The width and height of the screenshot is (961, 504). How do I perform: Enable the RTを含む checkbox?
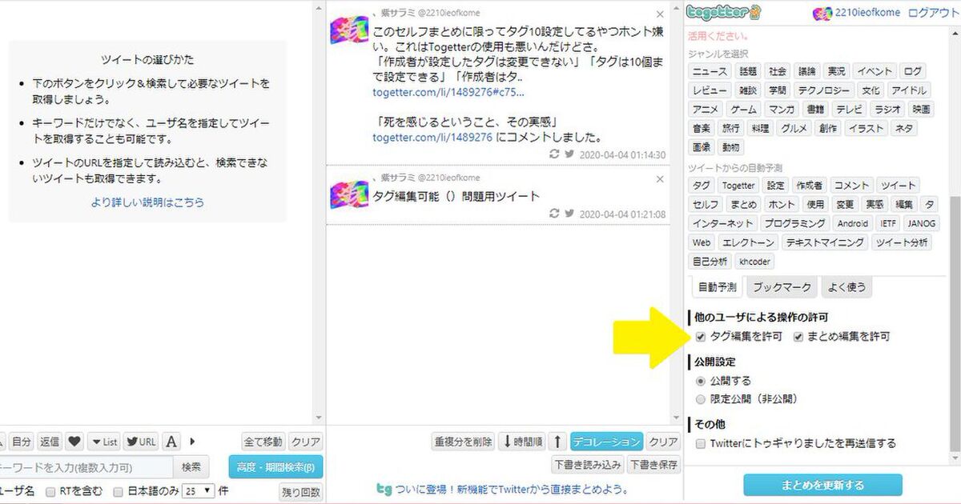tap(50, 491)
